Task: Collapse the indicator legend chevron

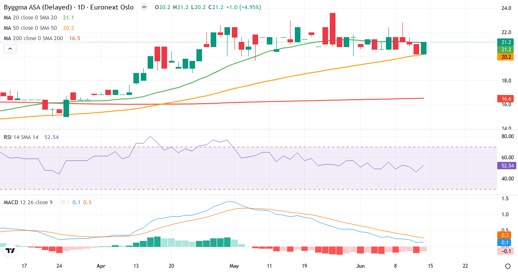Action: click(10, 49)
